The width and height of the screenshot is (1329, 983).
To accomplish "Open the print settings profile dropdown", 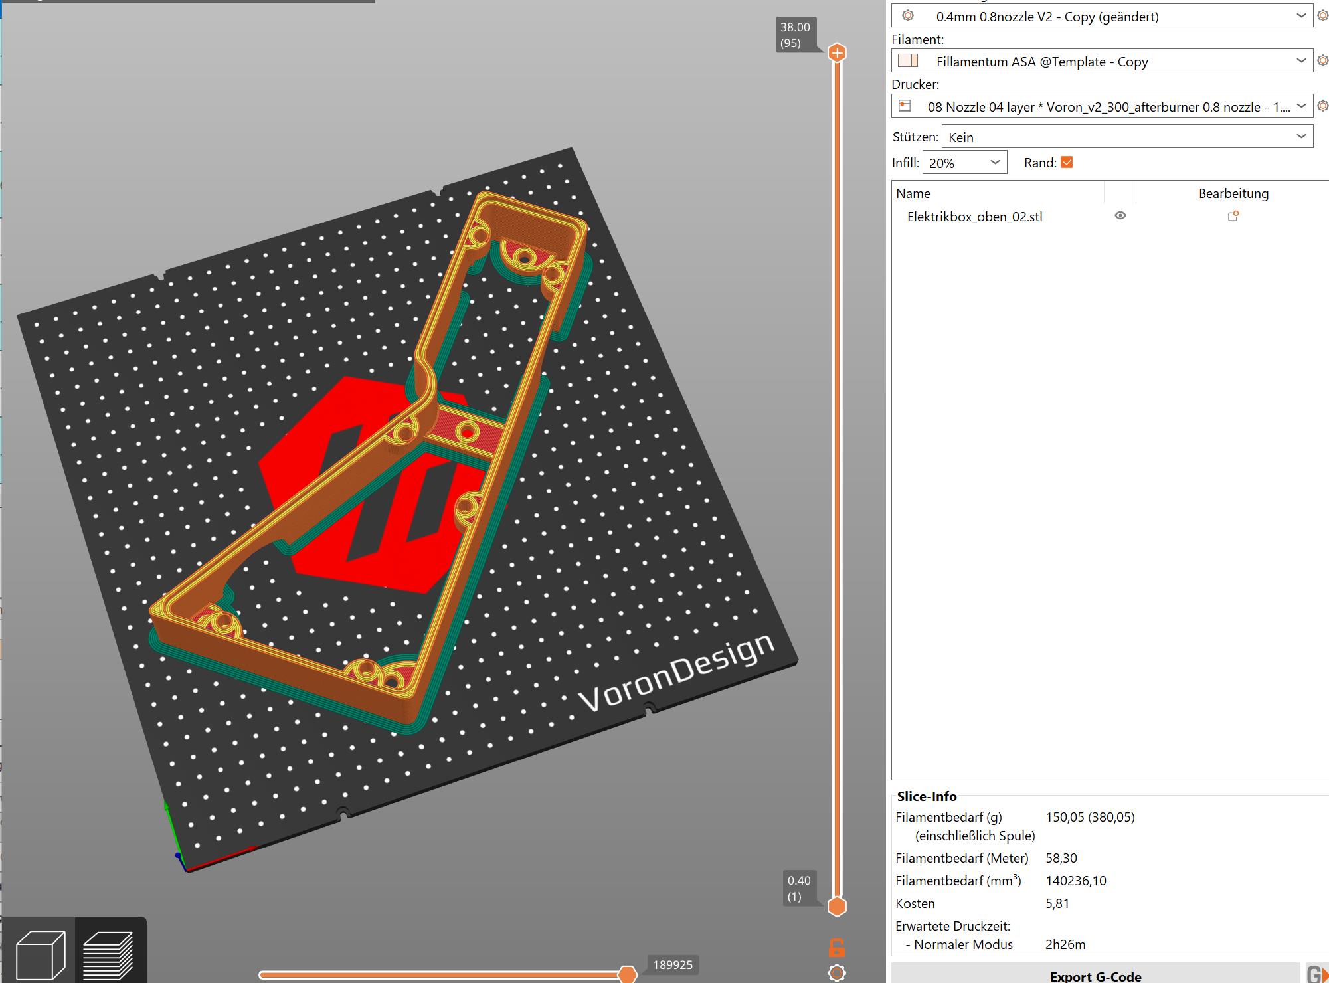I will 1102,16.
